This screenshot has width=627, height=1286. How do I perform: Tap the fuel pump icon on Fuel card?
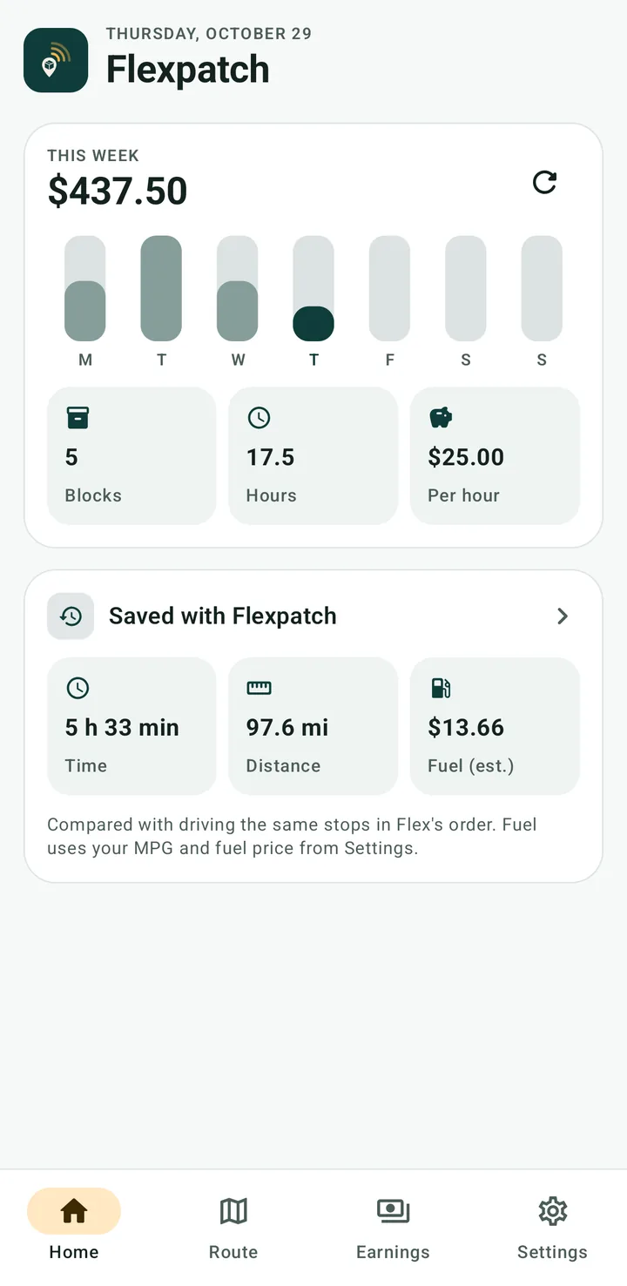441,688
